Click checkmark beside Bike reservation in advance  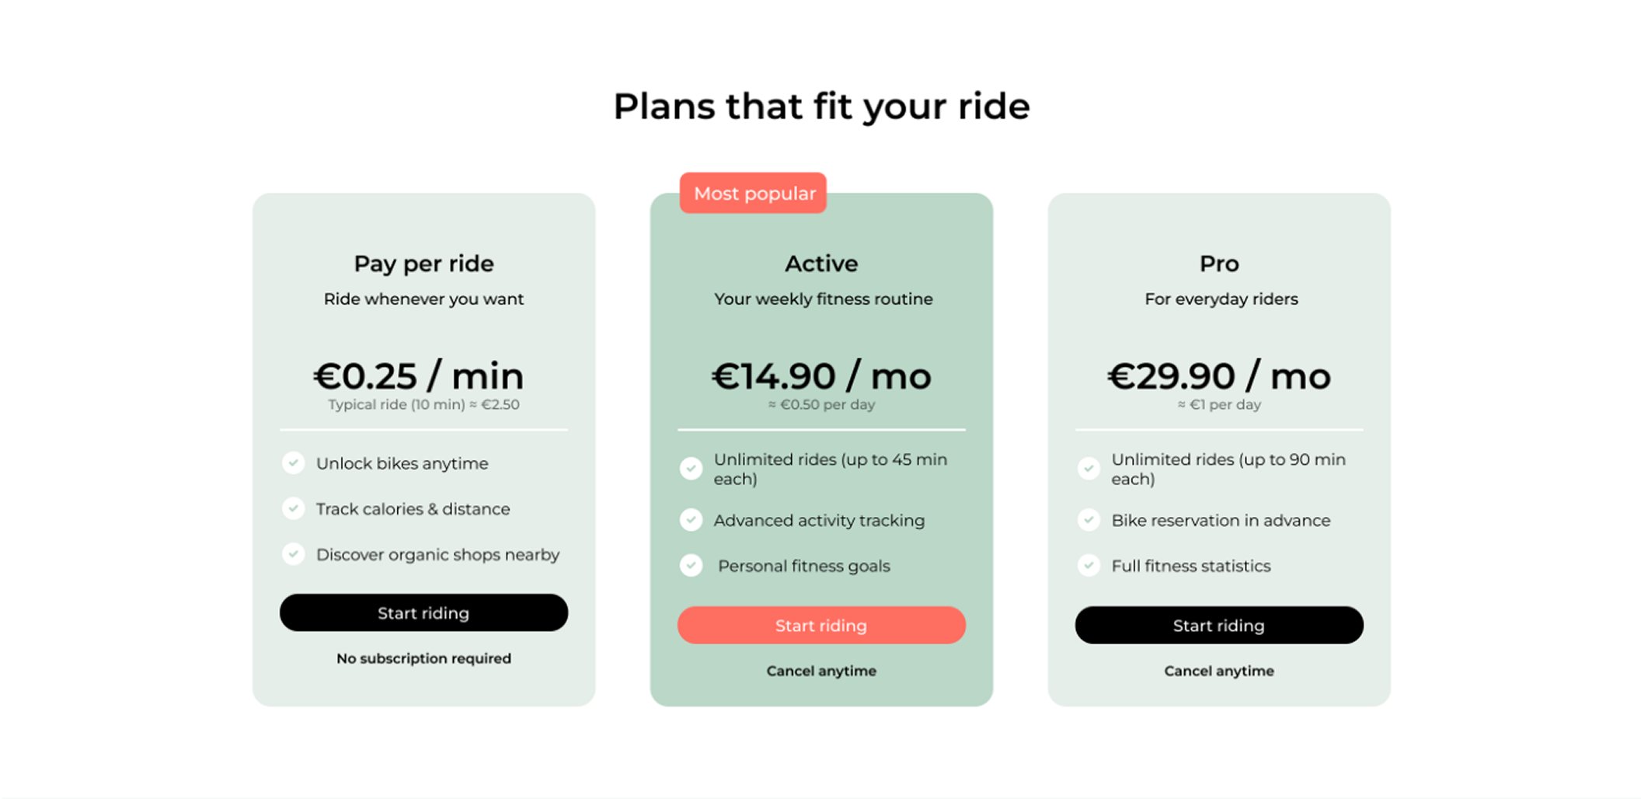click(1089, 520)
